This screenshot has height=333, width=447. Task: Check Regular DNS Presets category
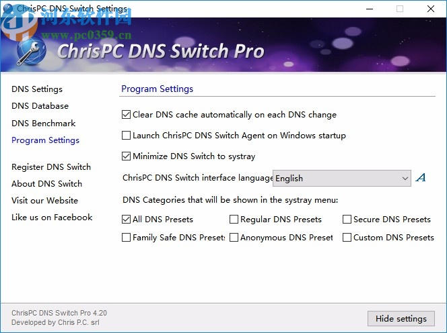click(234, 220)
